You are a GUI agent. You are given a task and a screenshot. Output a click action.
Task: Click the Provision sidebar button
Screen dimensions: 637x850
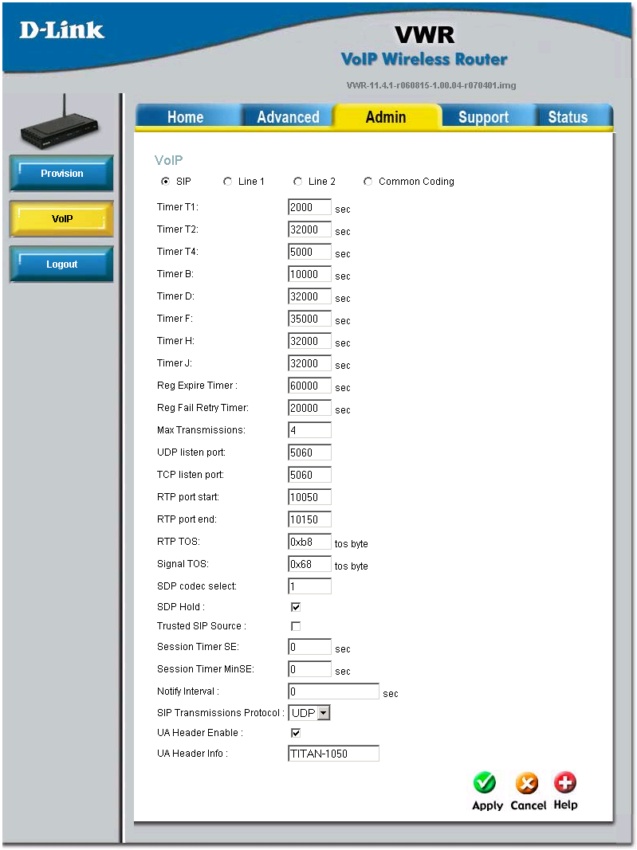click(61, 174)
